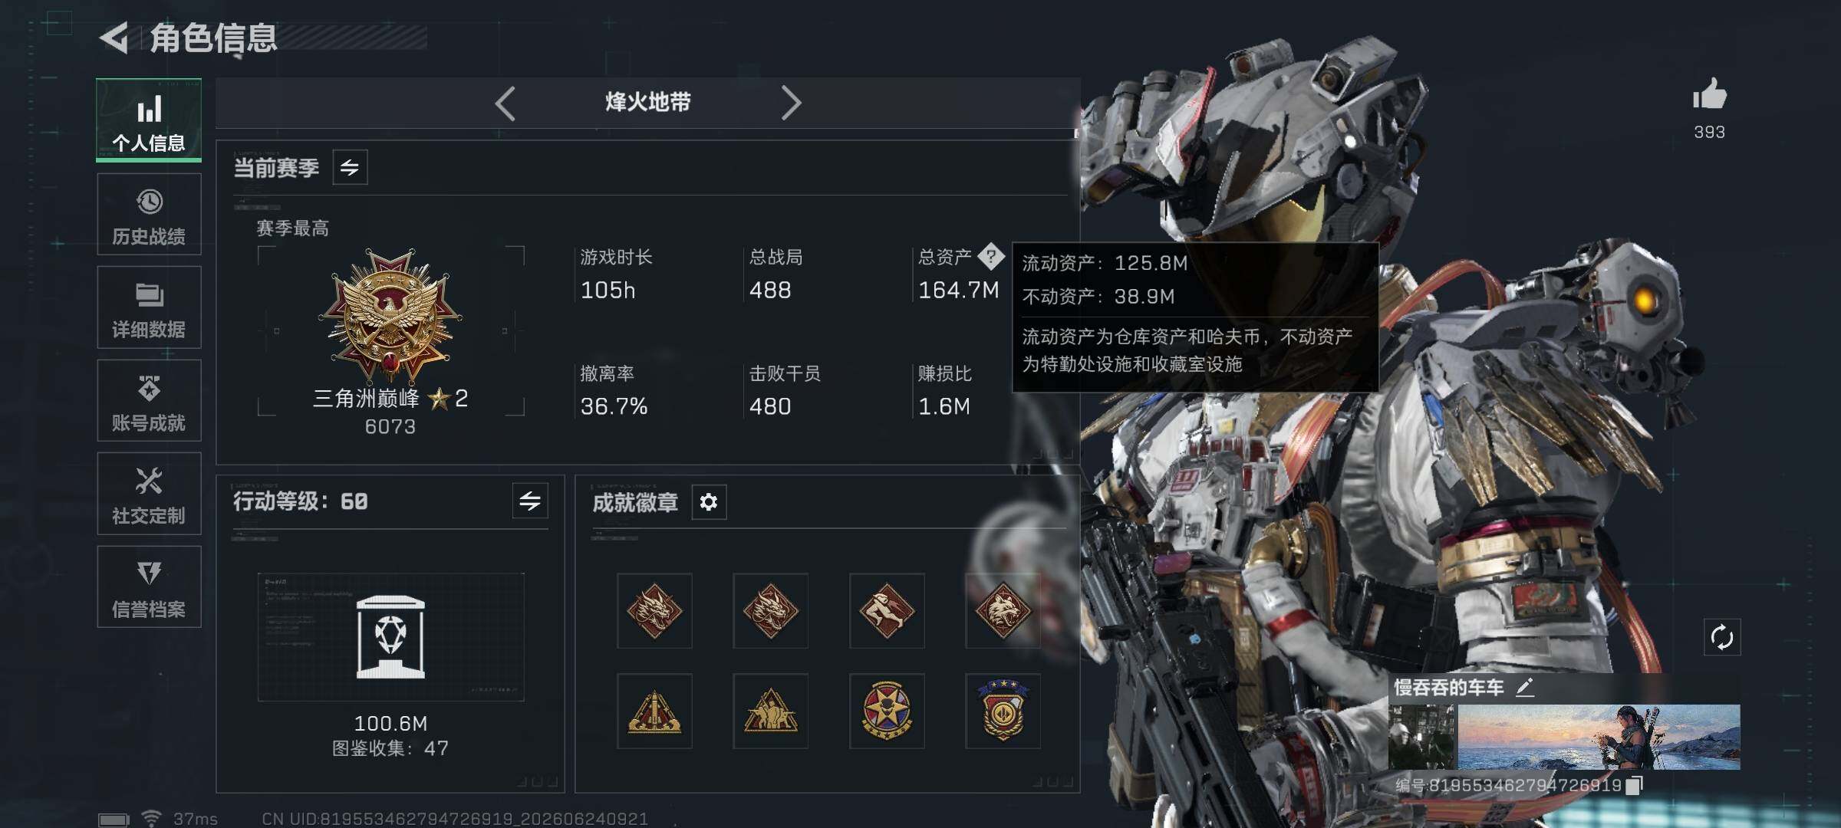Open 成就徽章 gear settings
This screenshot has width=1841, height=828.
(x=709, y=502)
